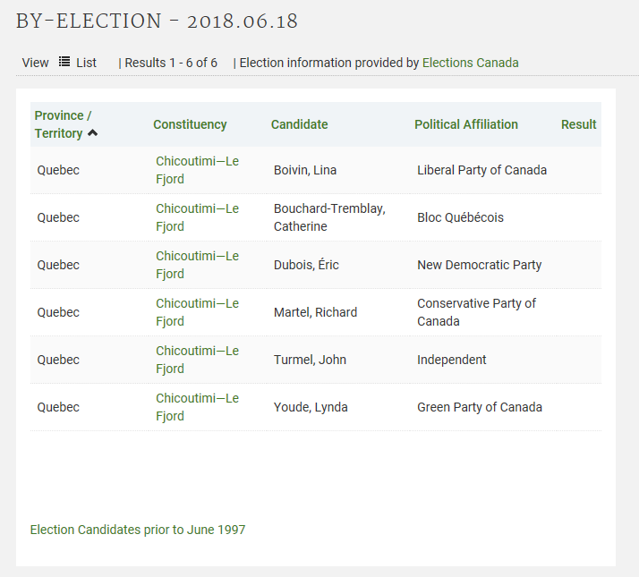
Task: Sort table by Candidate header
Action: point(299,124)
